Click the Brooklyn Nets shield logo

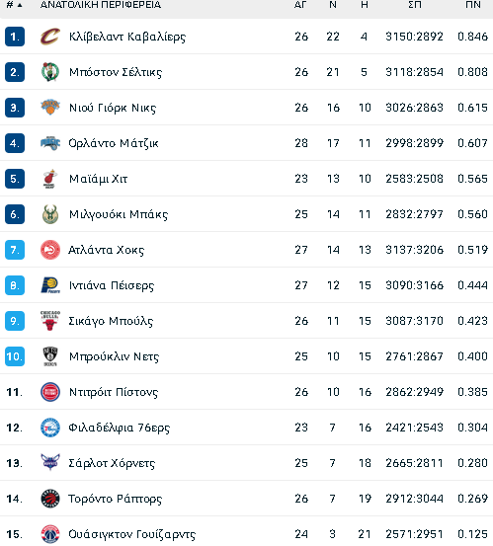pos(50,356)
